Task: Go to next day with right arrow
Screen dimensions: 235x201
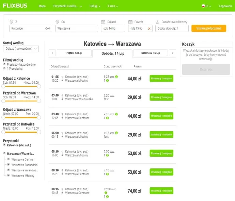Action: [x=172, y=53]
